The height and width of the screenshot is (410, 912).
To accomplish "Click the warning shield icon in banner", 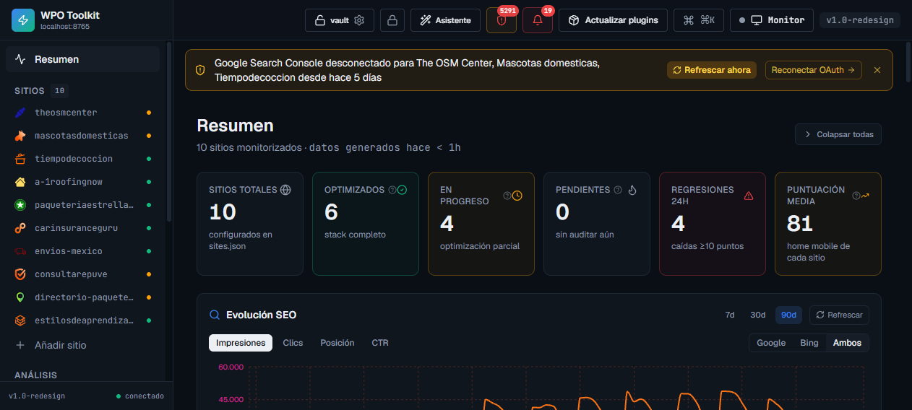I will (200, 70).
